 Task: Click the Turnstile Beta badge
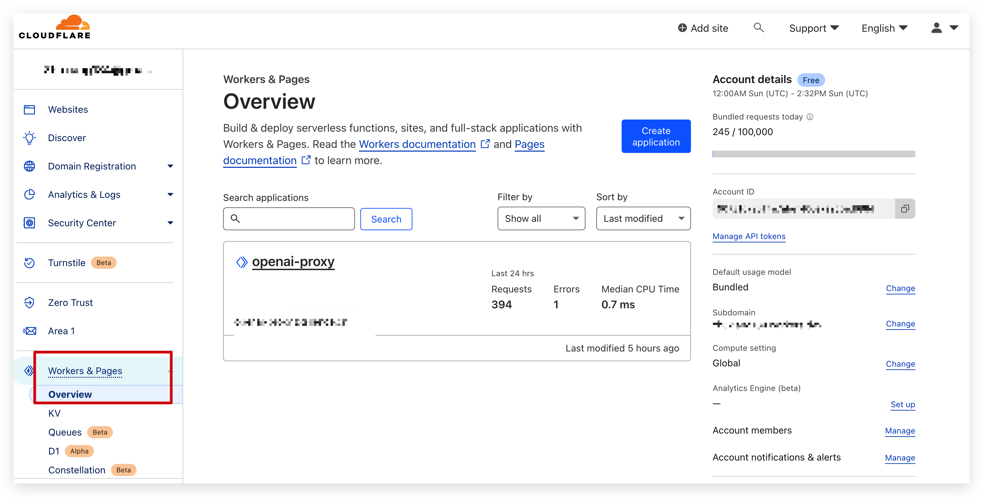tap(103, 263)
